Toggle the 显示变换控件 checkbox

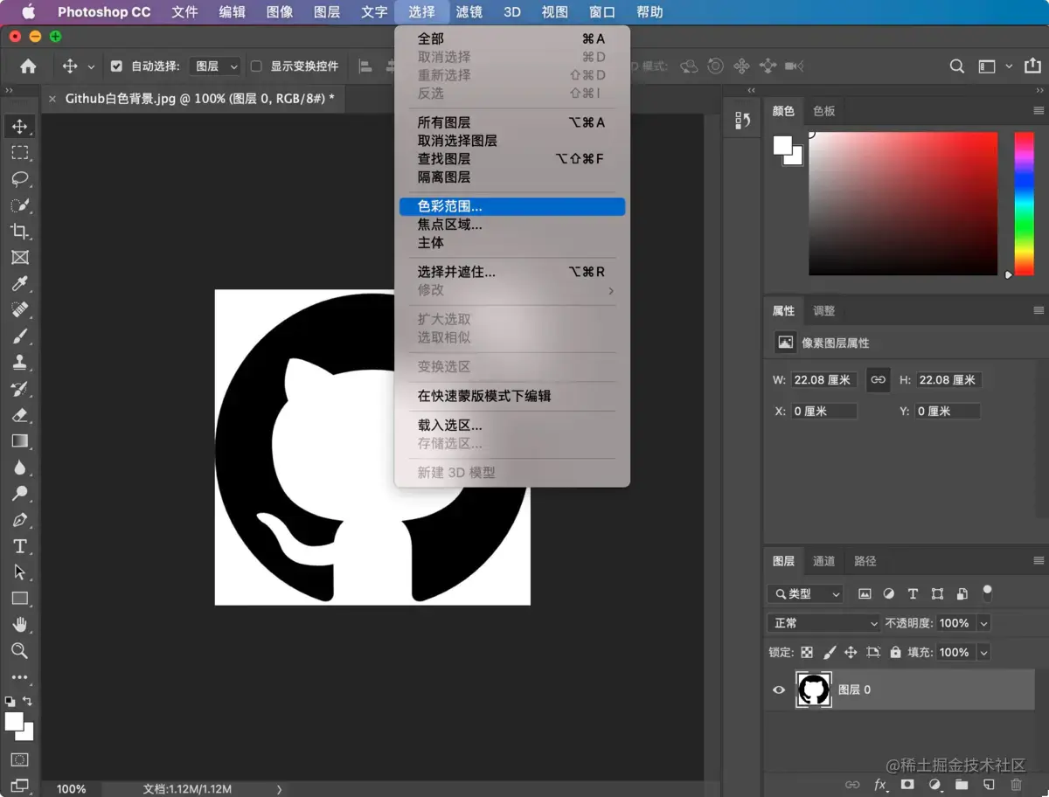[x=256, y=66]
